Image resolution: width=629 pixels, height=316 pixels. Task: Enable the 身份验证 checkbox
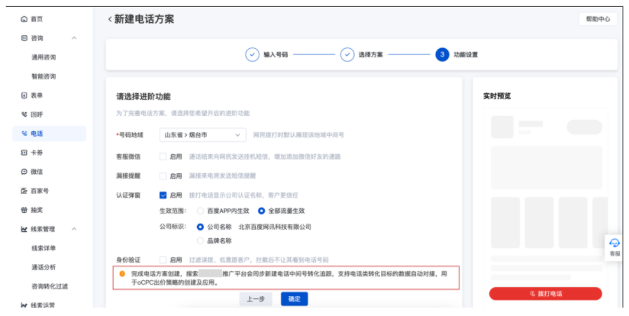(x=163, y=260)
